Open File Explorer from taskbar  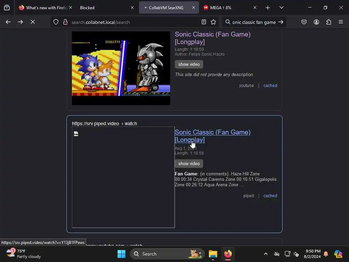click(213, 254)
